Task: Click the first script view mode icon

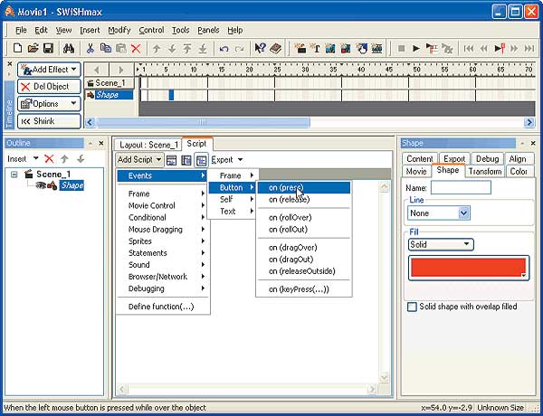Action: point(171,160)
